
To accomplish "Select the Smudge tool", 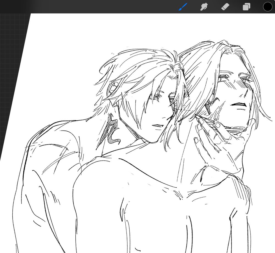I will [204, 7].
